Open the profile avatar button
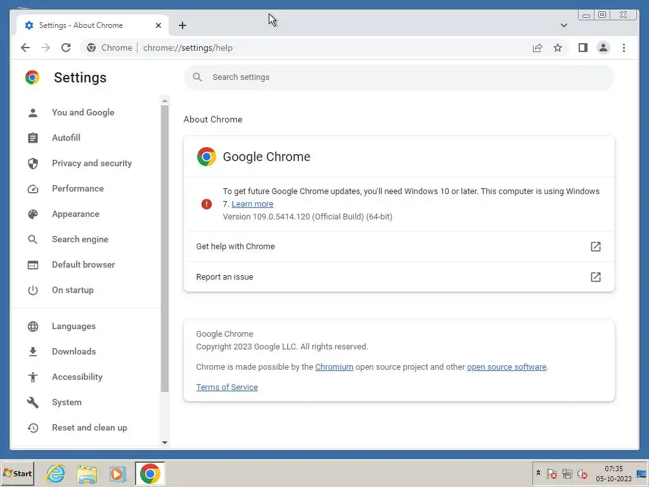Screen dimensions: 649x487 (603, 48)
